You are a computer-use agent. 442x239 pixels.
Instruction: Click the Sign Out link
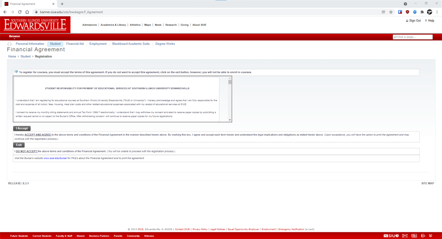click(x=415, y=21)
